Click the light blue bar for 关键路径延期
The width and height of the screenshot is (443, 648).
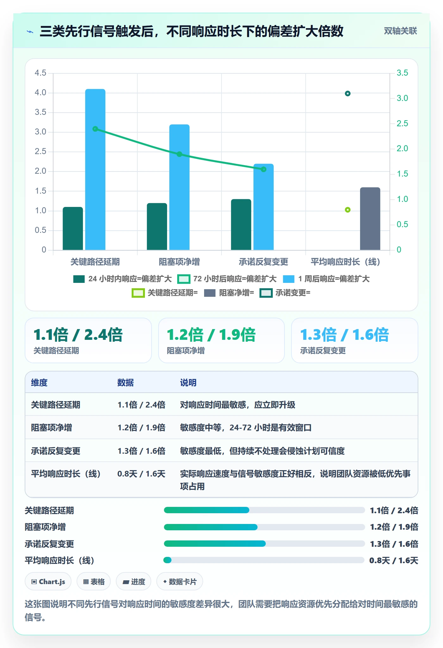point(95,170)
